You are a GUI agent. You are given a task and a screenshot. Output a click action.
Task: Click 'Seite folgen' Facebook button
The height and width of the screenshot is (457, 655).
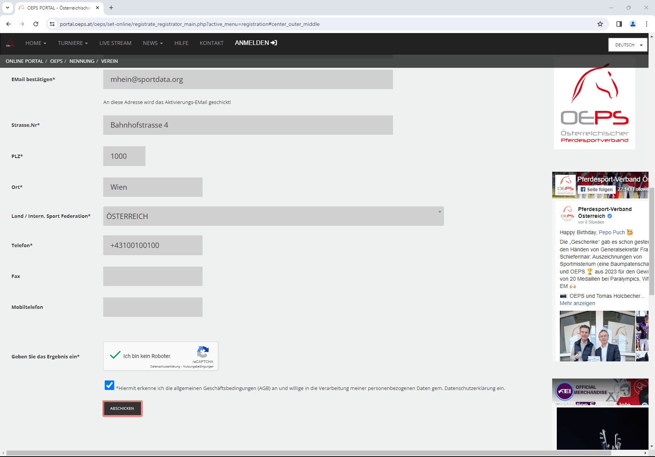pos(596,190)
